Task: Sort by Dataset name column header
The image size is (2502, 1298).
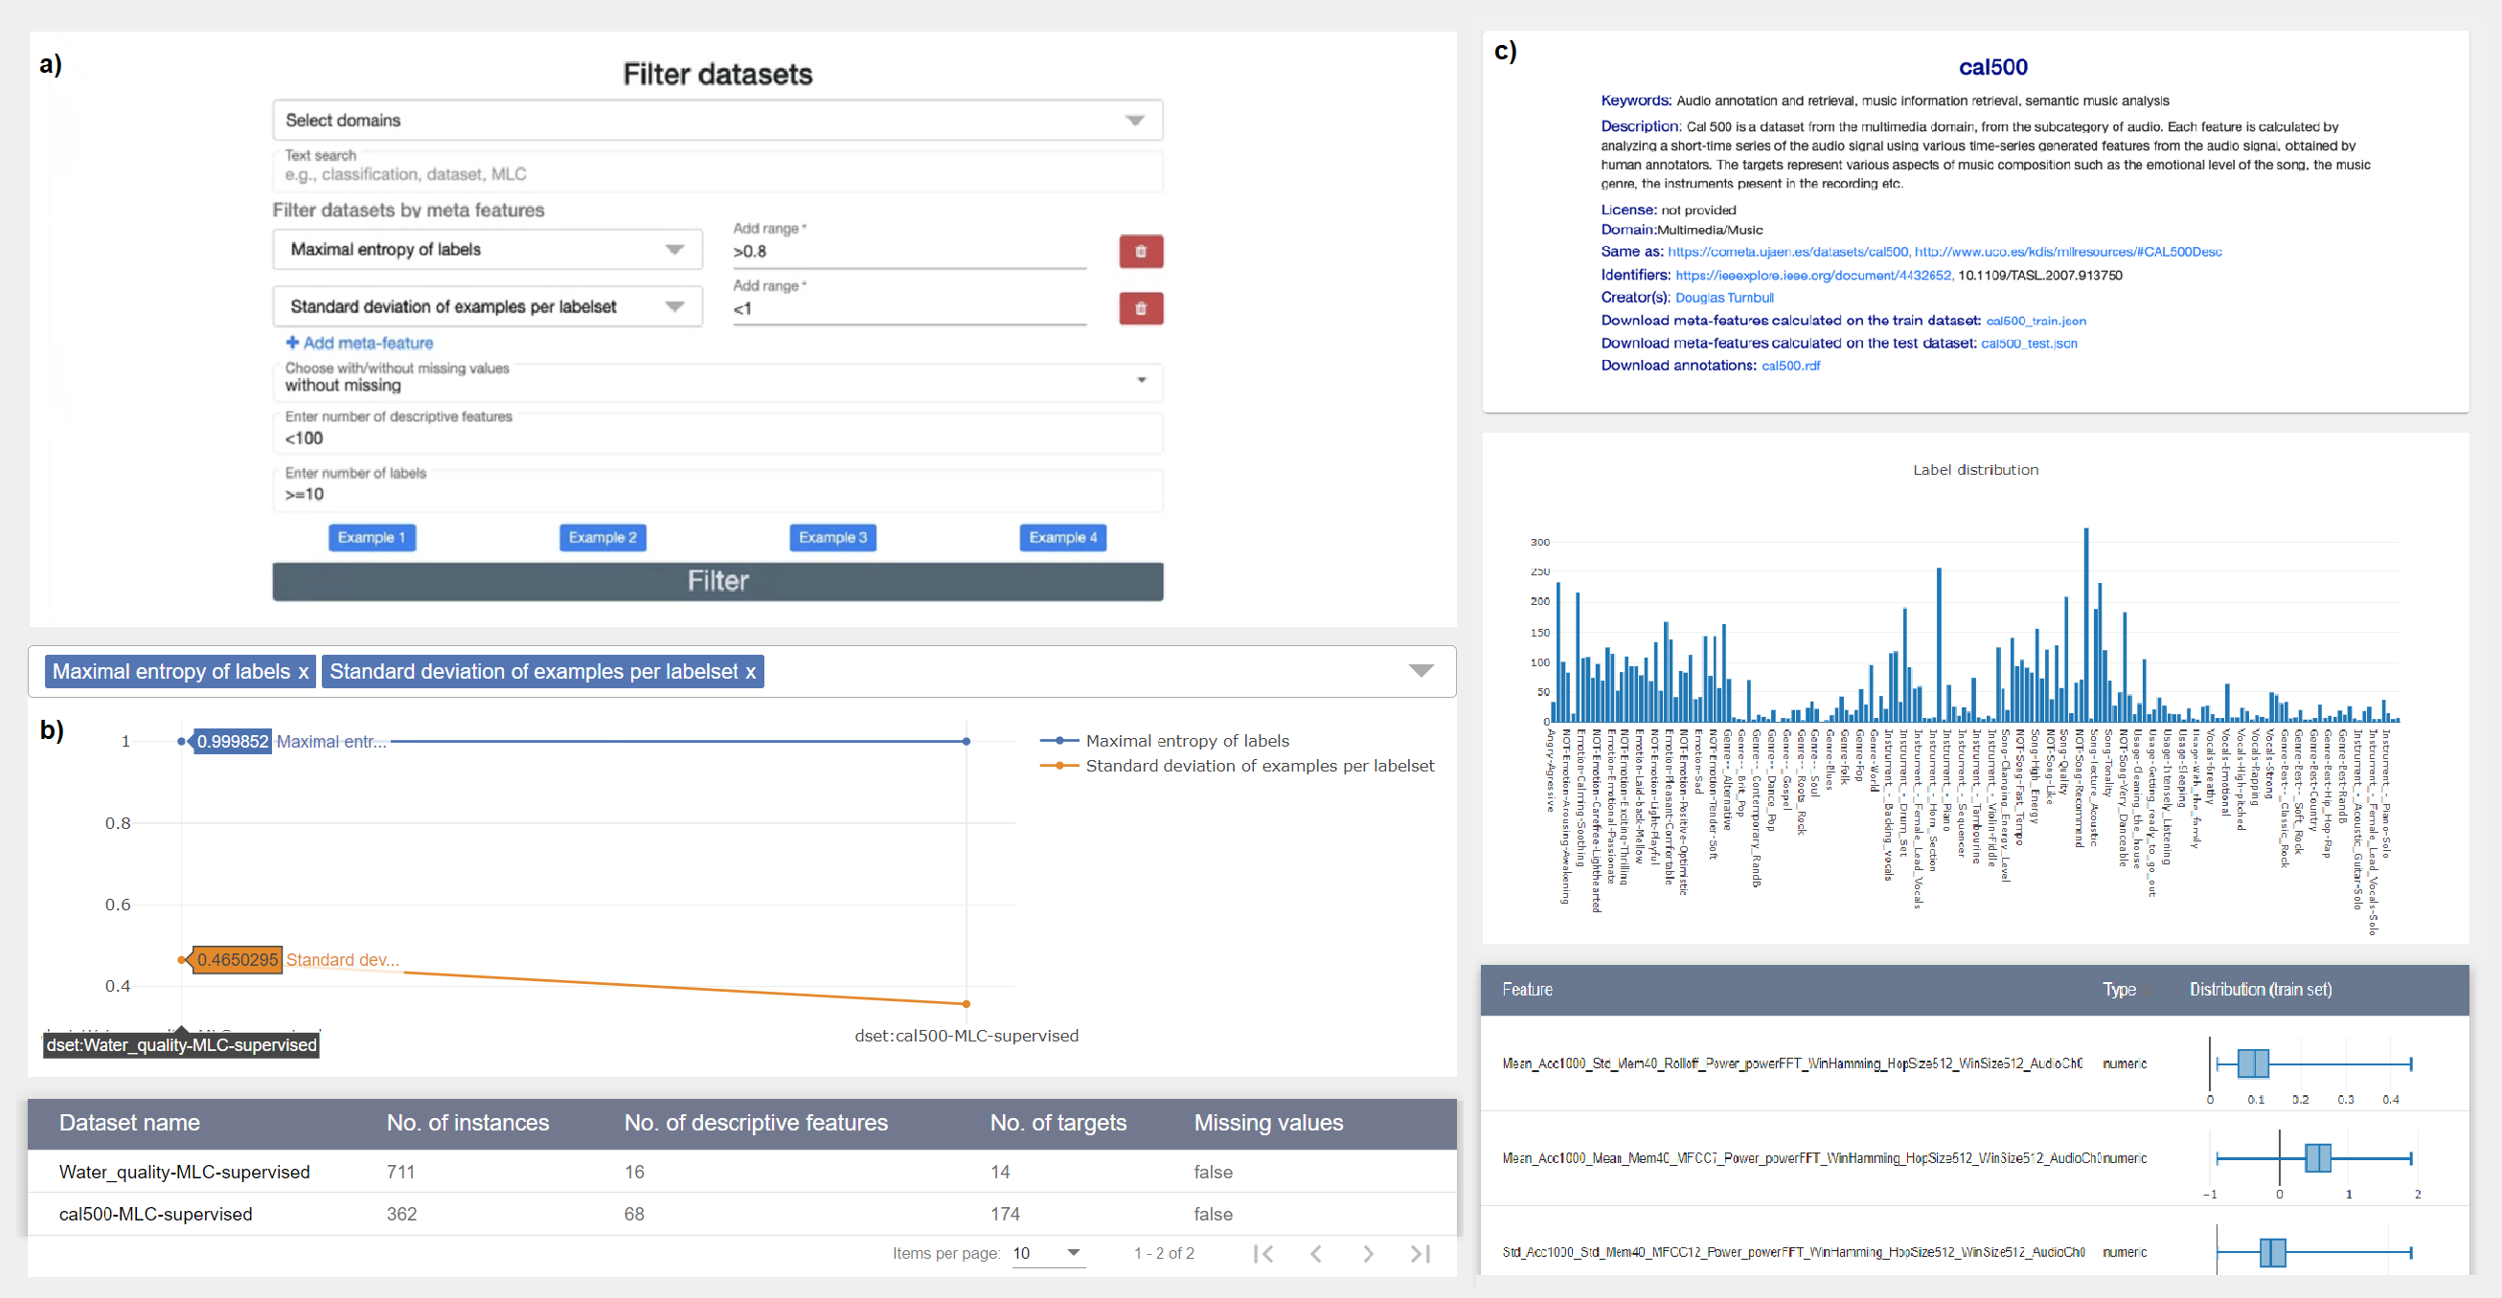Action: 129,1123
